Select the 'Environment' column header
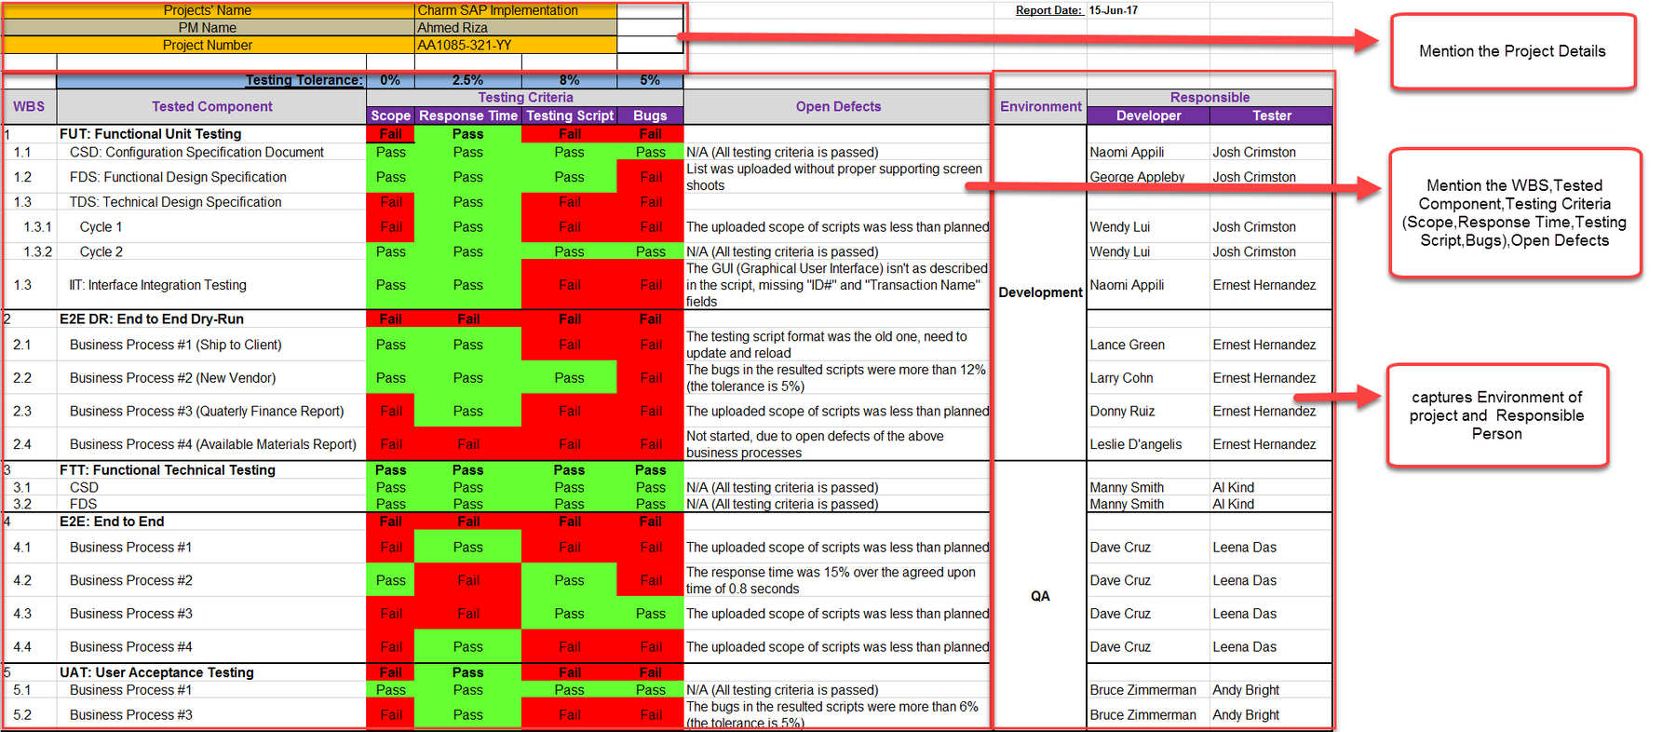Screen dimensions: 1676x732 pos(1040,106)
